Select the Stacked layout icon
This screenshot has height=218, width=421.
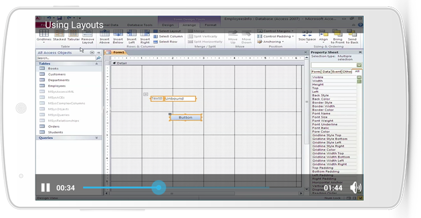[x=59, y=35]
